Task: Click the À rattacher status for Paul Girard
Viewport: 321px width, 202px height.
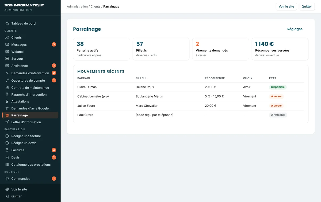Action: pos(278,115)
